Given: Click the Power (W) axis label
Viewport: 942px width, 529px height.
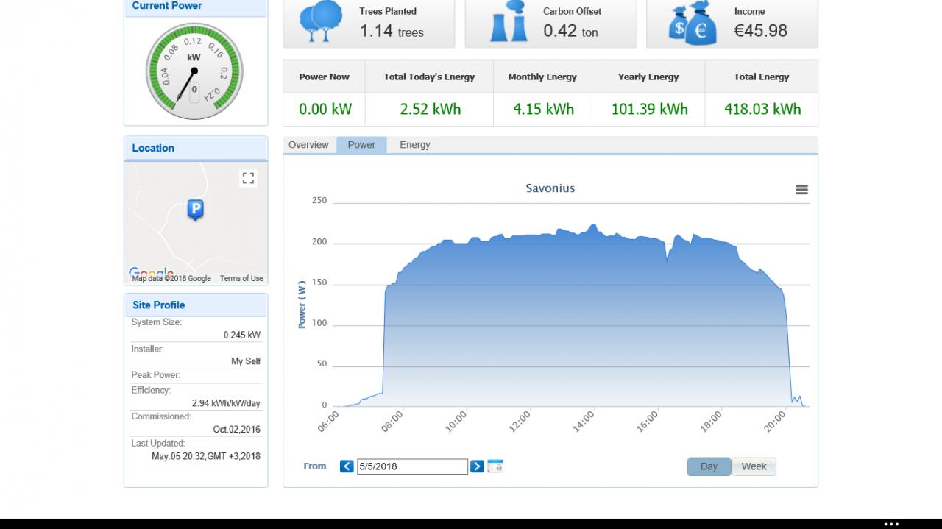Looking at the screenshot, I should point(302,304).
